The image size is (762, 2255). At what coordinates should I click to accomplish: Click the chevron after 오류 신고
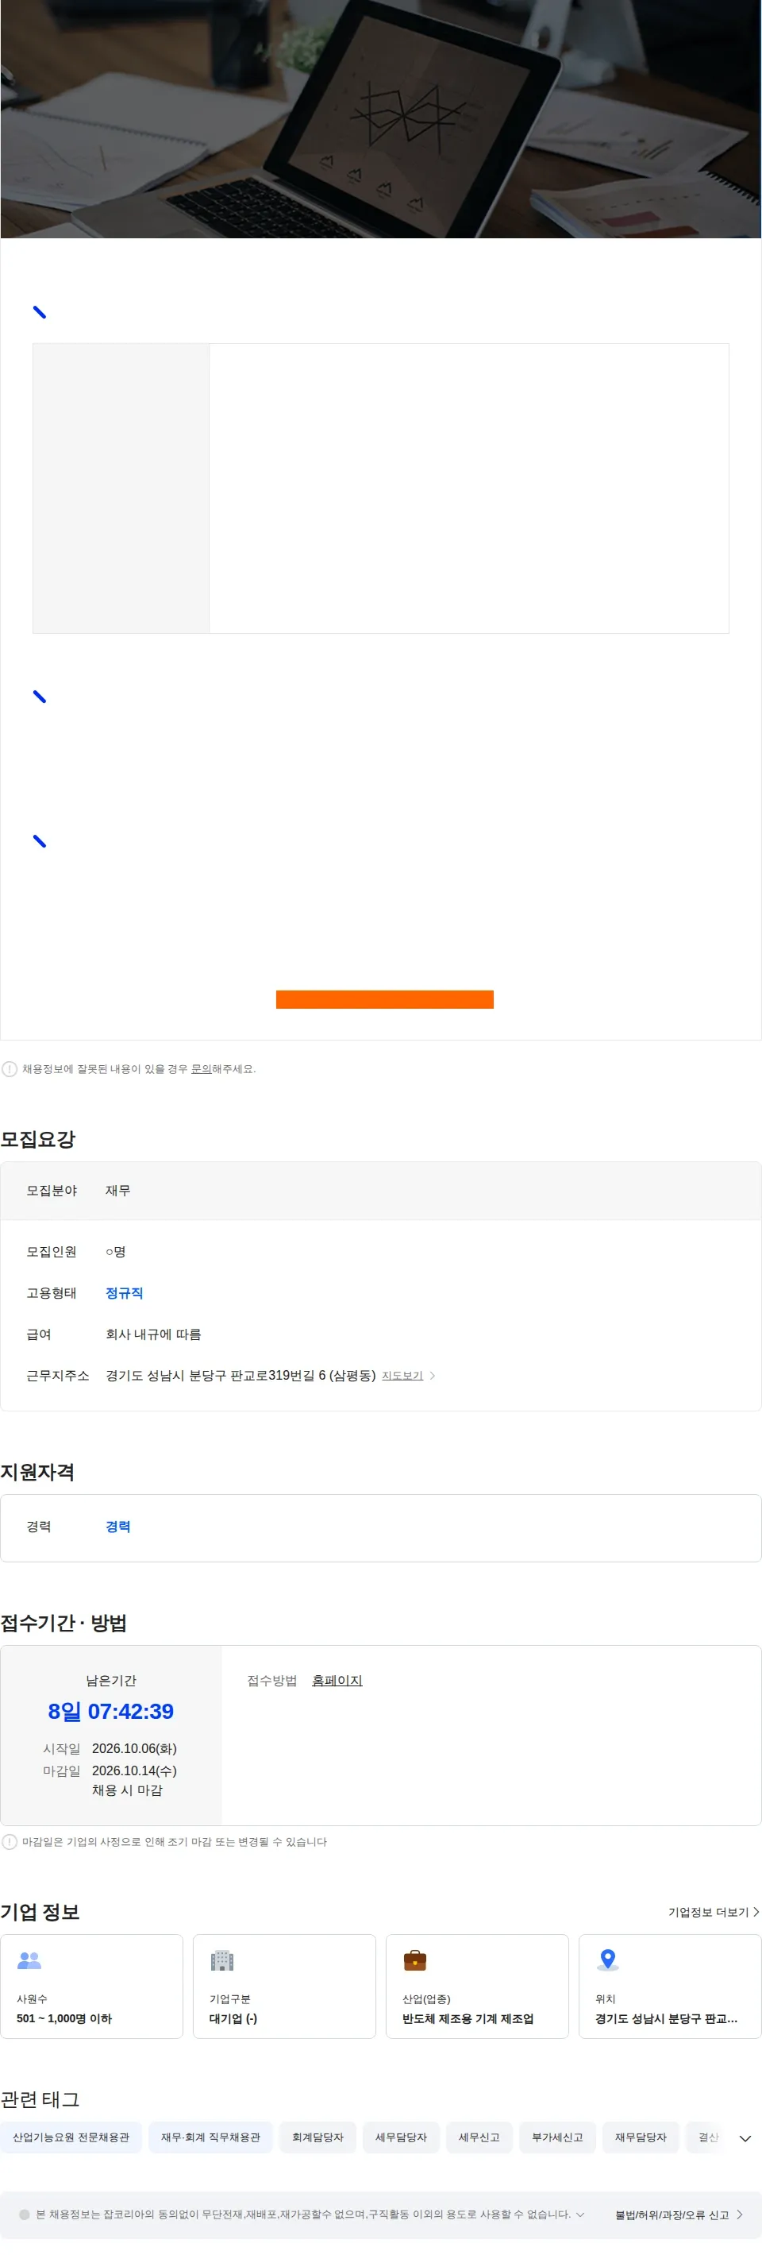click(x=739, y=2214)
